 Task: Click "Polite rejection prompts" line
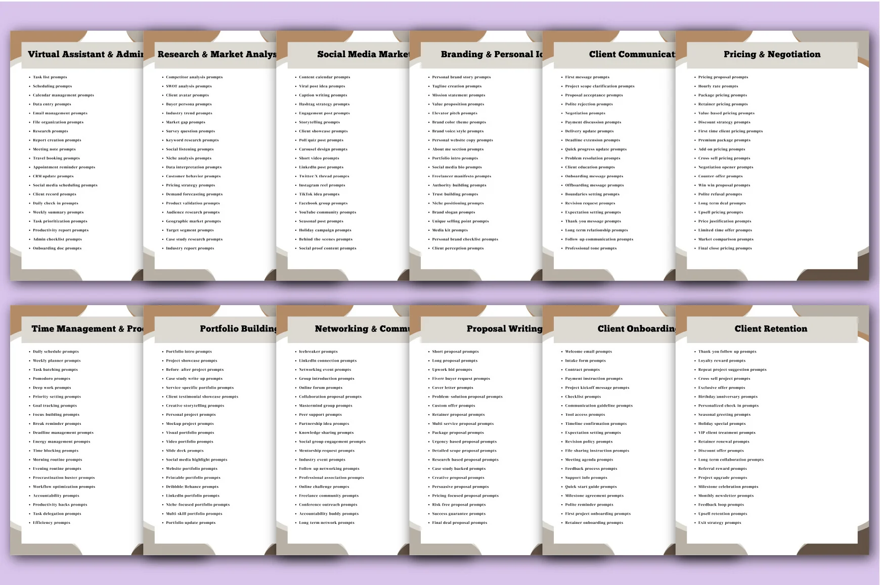(x=589, y=104)
